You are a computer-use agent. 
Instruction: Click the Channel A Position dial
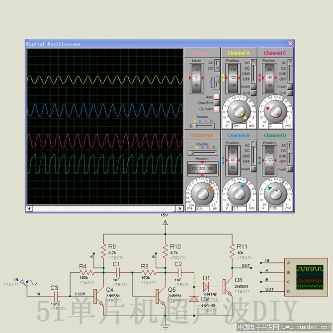pyautogui.click(x=233, y=78)
